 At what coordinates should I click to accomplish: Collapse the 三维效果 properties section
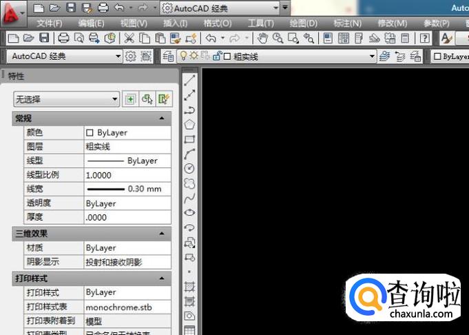(x=162, y=234)
